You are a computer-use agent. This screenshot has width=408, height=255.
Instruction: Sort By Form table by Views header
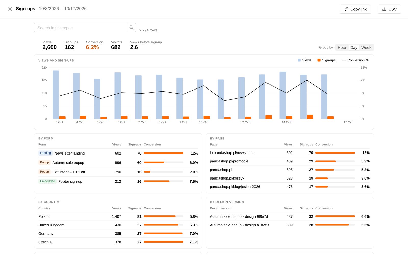(x=117, y=144)
